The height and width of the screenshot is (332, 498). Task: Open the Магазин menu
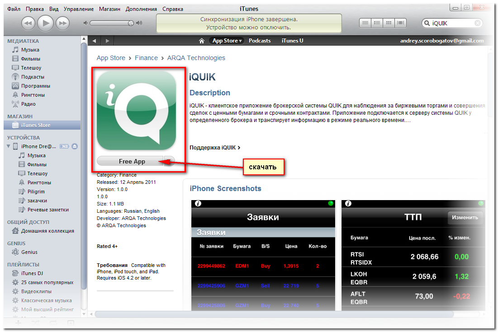click(109, 9)
